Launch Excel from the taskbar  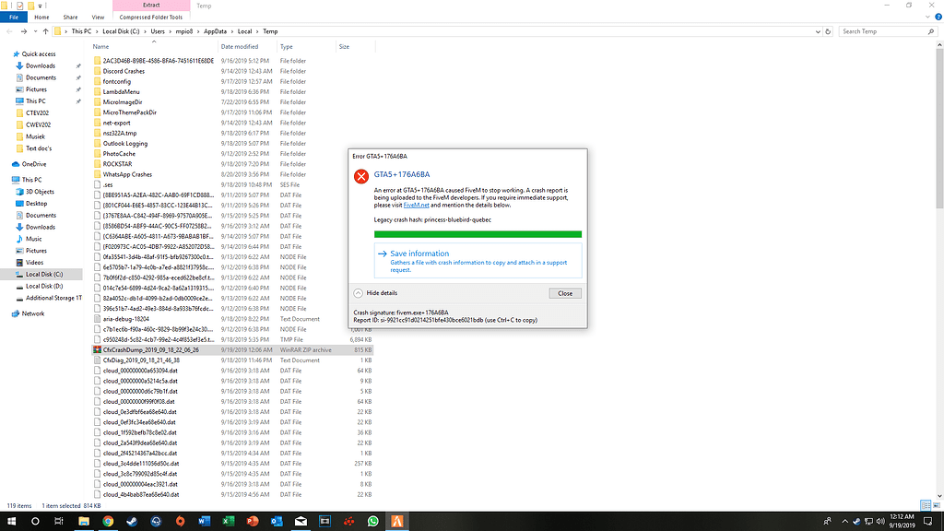point(228,522)
